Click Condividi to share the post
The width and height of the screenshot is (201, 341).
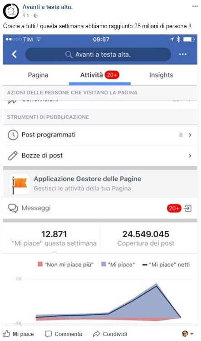[110, 334]
